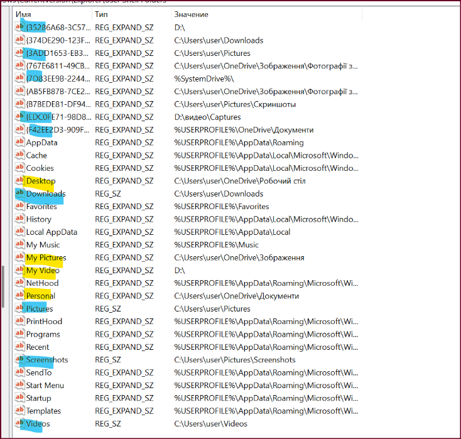This screenshot has width=461, height=439.
Task: Click the string icon of the Cookies entry
Action: pyautogui.click(x=19, y=168)
